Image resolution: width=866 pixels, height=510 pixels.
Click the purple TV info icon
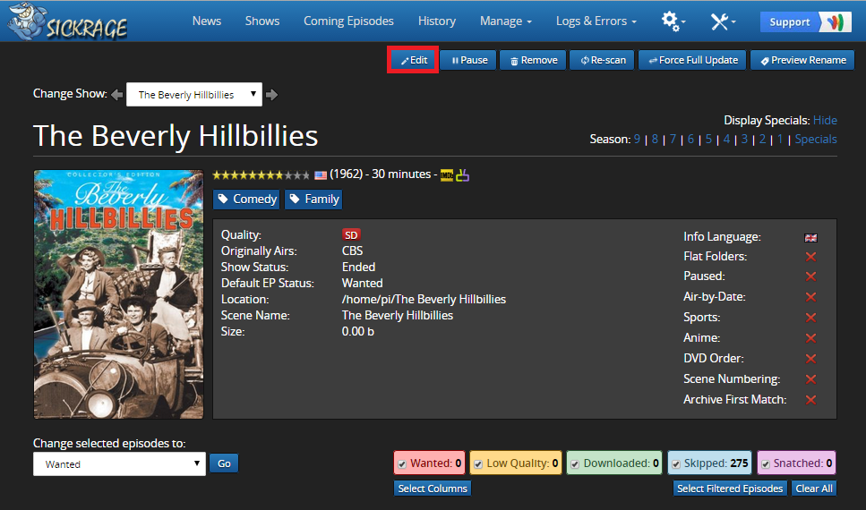pyautogui.click(x=463, y=174)
